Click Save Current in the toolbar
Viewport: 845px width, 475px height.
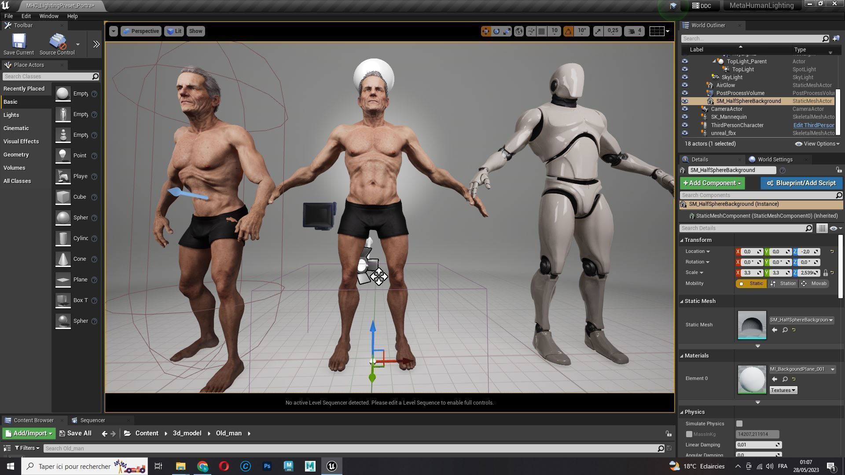18,44
